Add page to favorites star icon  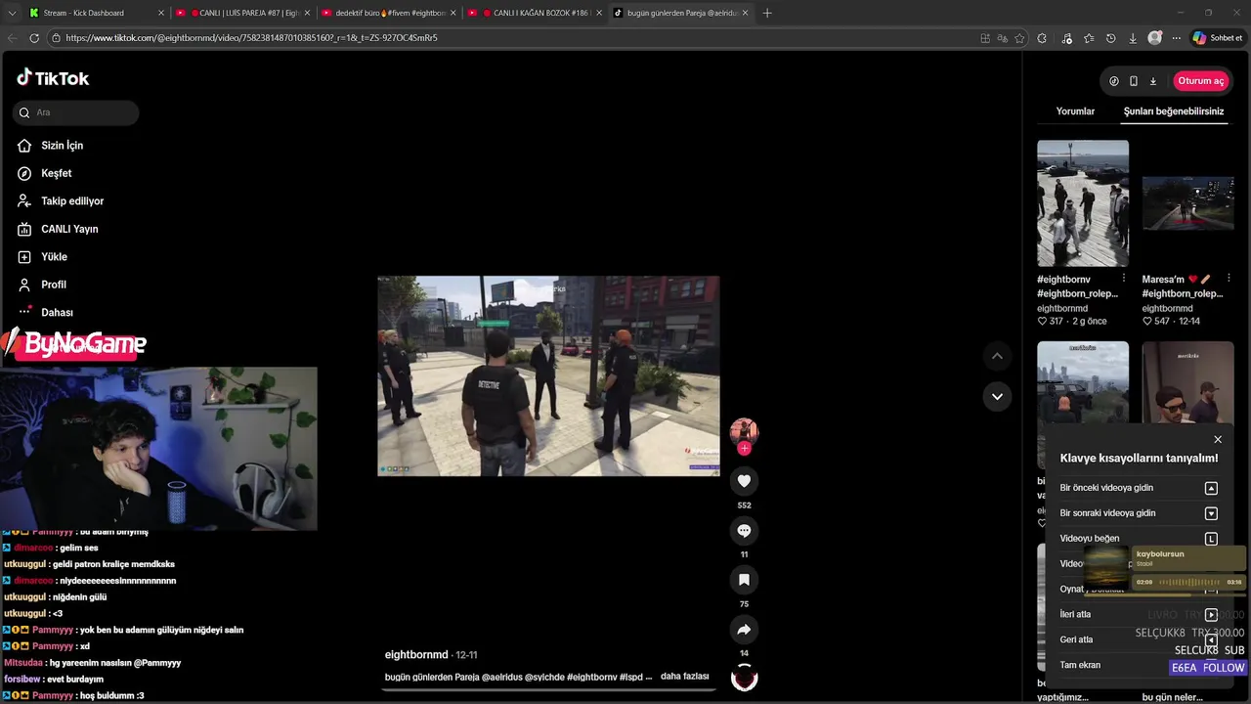(1019, 38)
